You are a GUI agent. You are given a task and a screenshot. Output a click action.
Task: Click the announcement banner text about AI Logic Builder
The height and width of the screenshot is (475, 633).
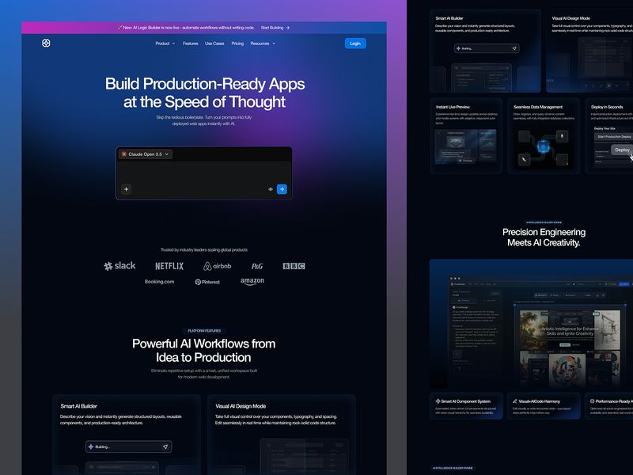[x=186, y=28]
